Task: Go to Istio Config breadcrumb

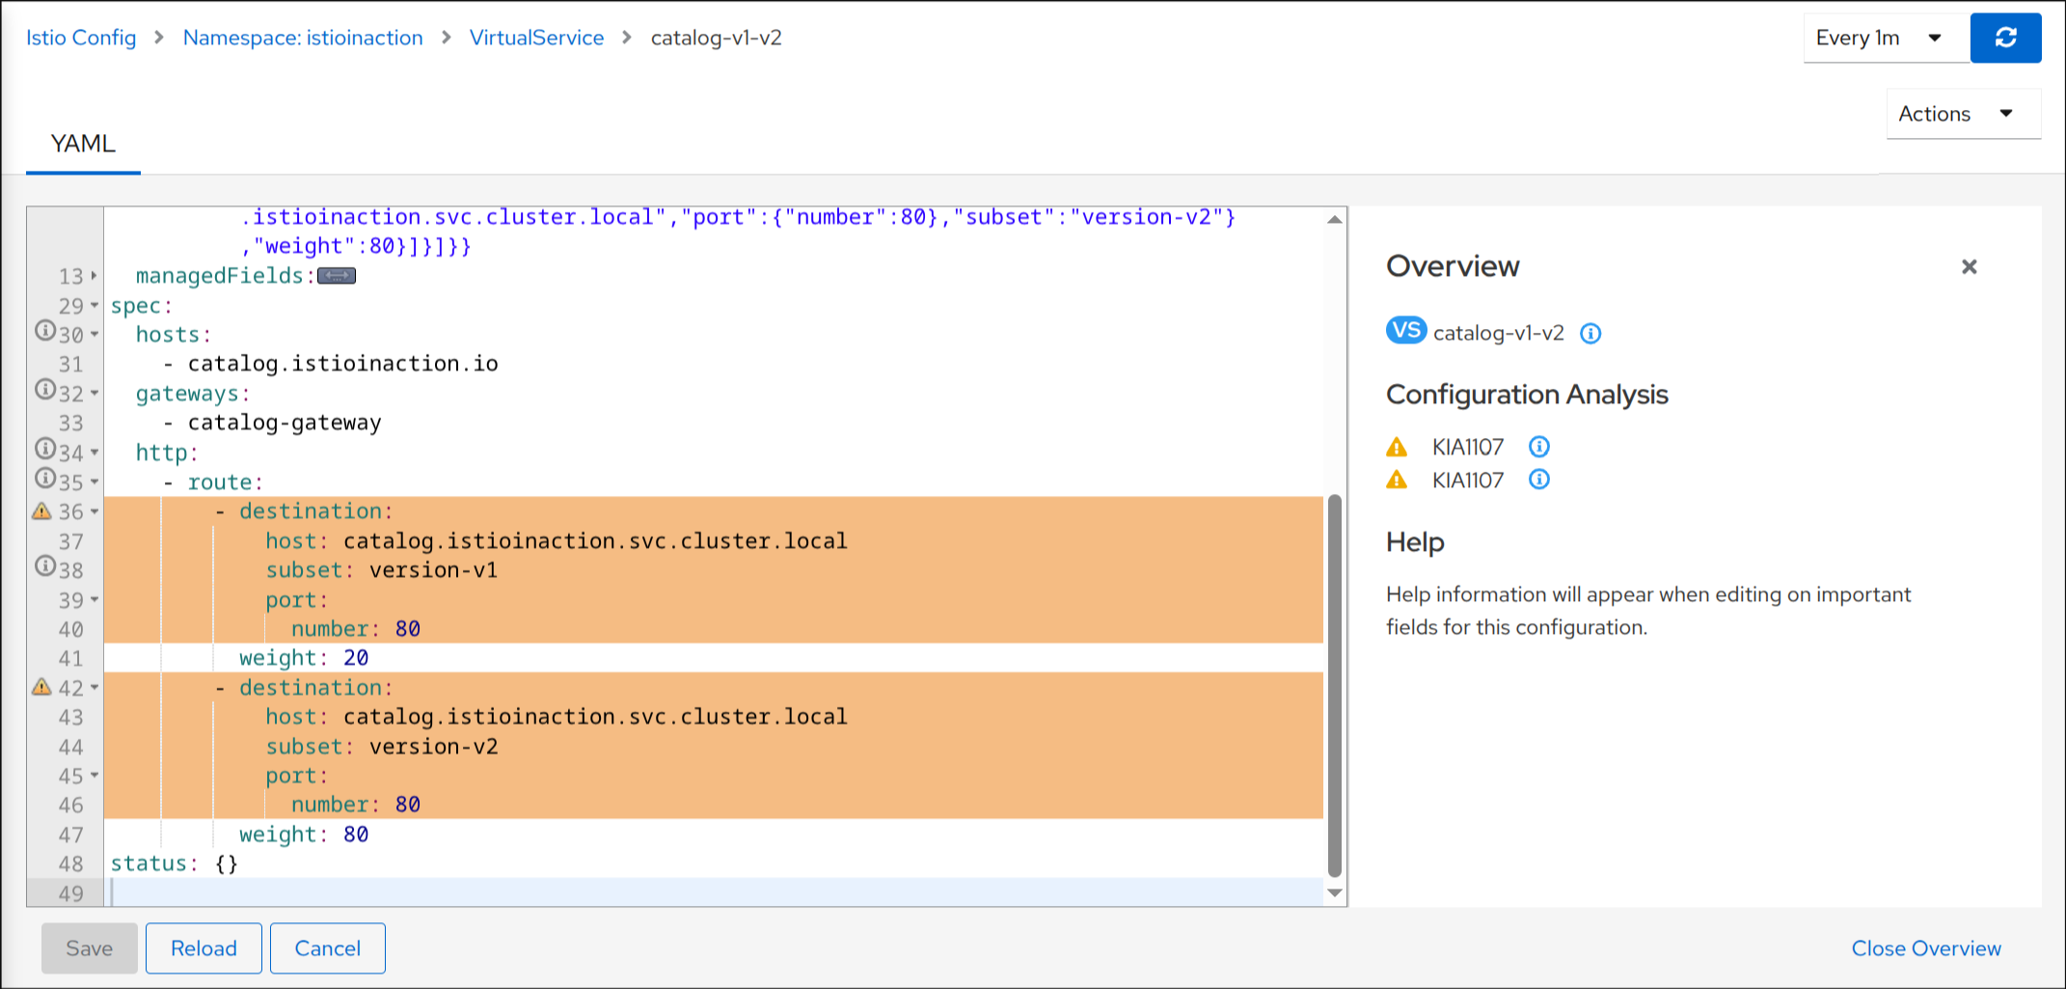Action: click(81, 38)
